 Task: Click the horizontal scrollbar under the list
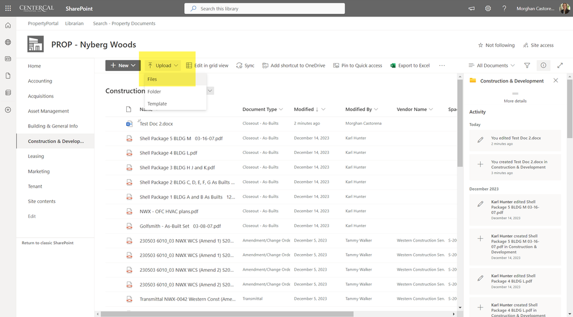[227, 314]
